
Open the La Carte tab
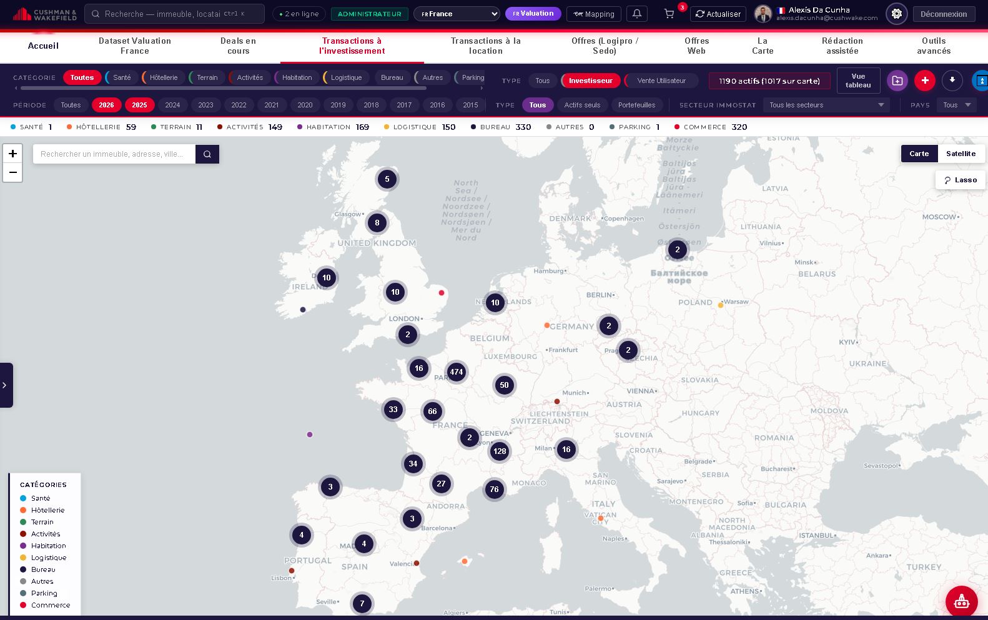tap(763, 46)
